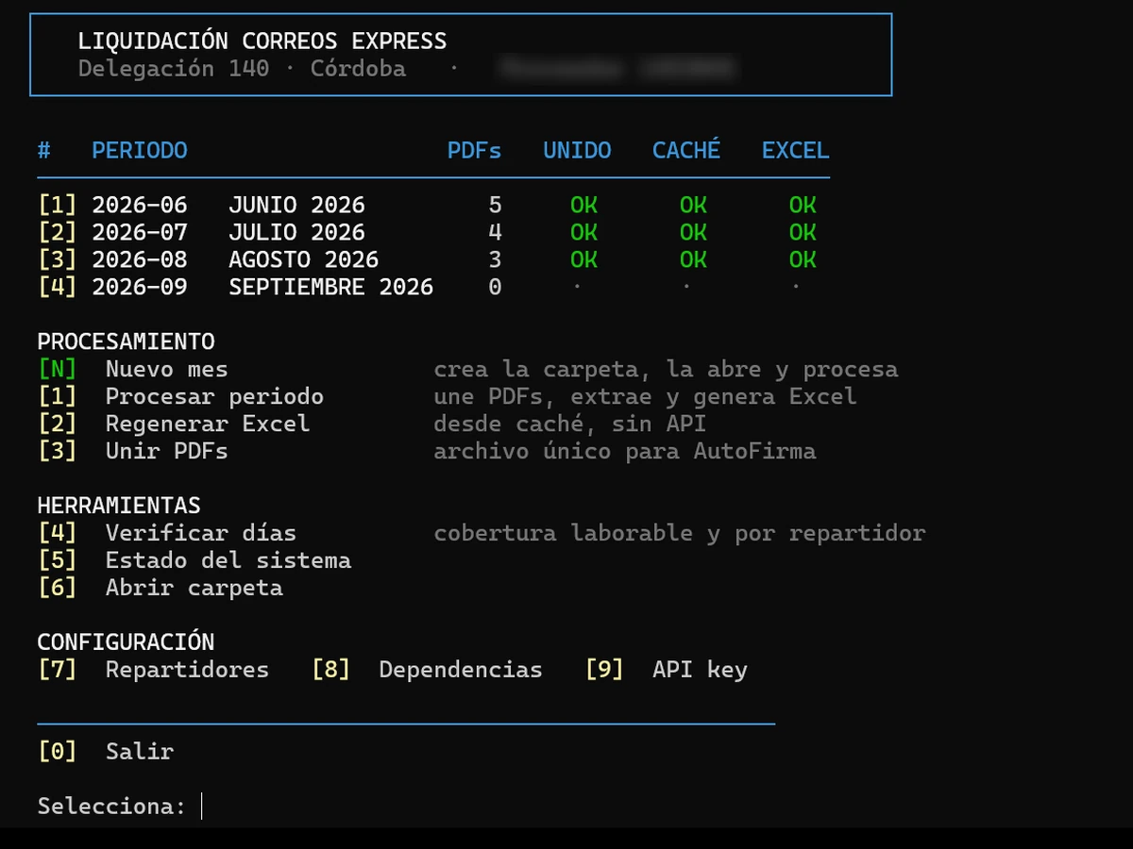
Task: Choose Procesar periodo in the menu
Action: [x=214, y=396]
